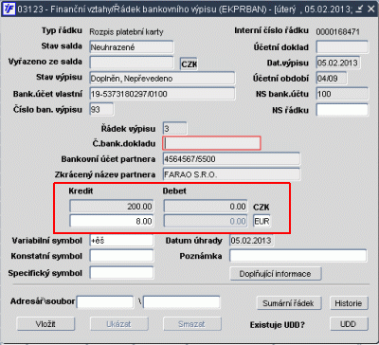Click the Datum úhrady field
Viewport: 379px width, 345px height.
coord(252,241)
